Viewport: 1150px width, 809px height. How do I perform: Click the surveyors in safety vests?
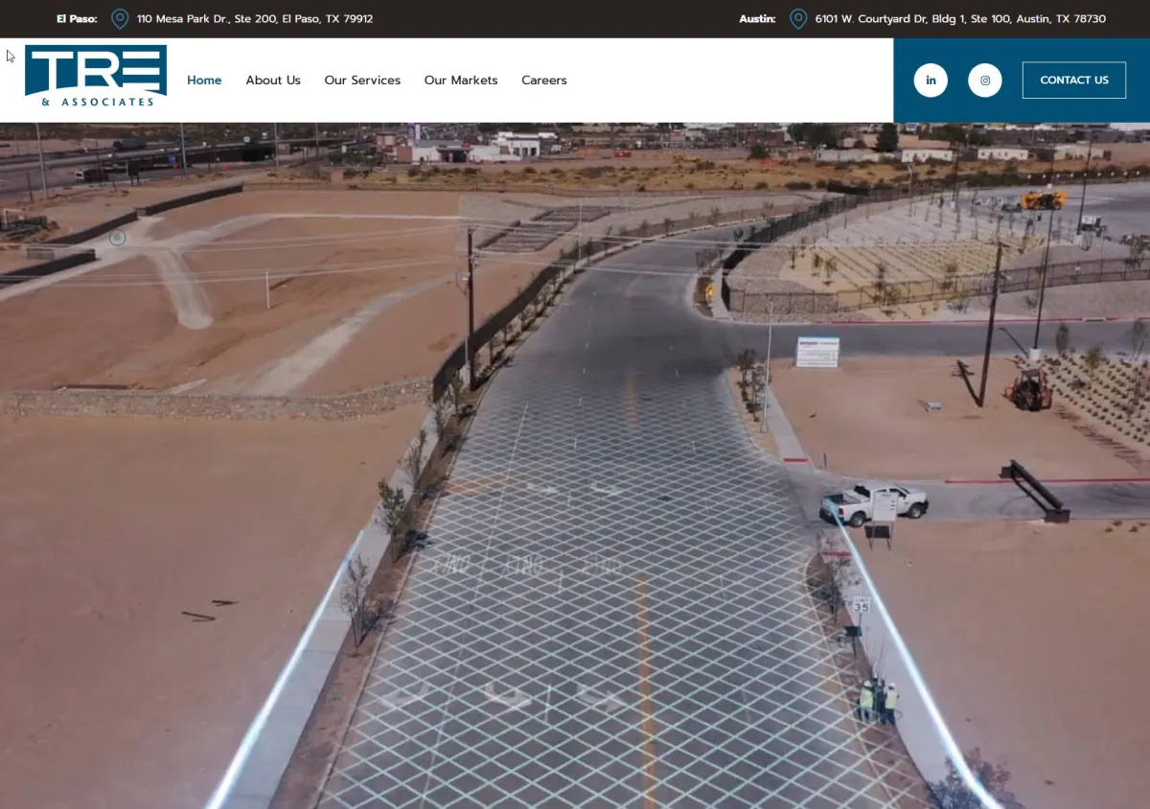point(878,702)
